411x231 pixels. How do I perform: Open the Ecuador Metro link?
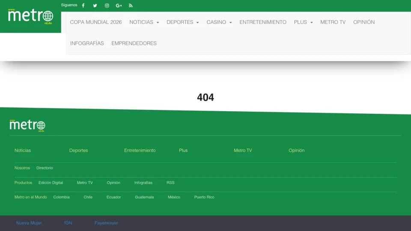[x=114, y=197]
